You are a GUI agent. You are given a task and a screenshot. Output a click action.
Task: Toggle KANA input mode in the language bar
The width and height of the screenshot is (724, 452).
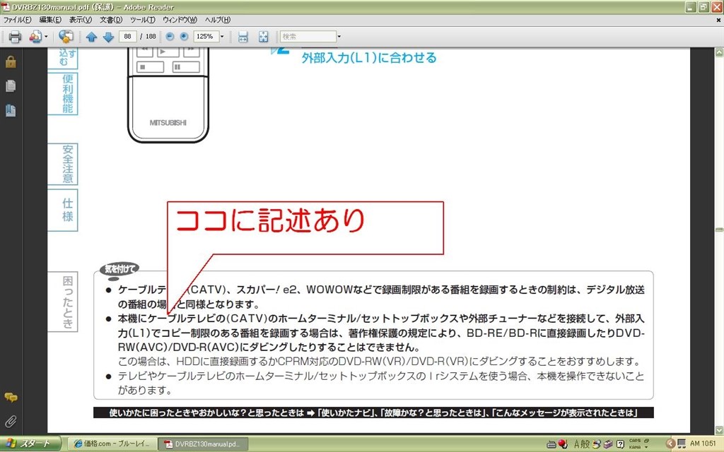pos(635,446)
